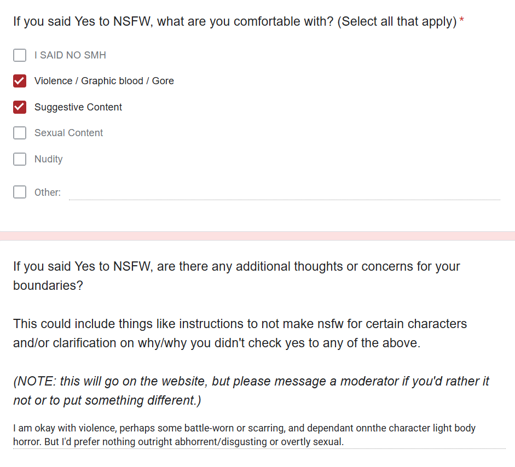Click the "Sexual Content" option label
The width and height of the screenshot is (515, 467).
pyautogui.click(x=68, y=133)
